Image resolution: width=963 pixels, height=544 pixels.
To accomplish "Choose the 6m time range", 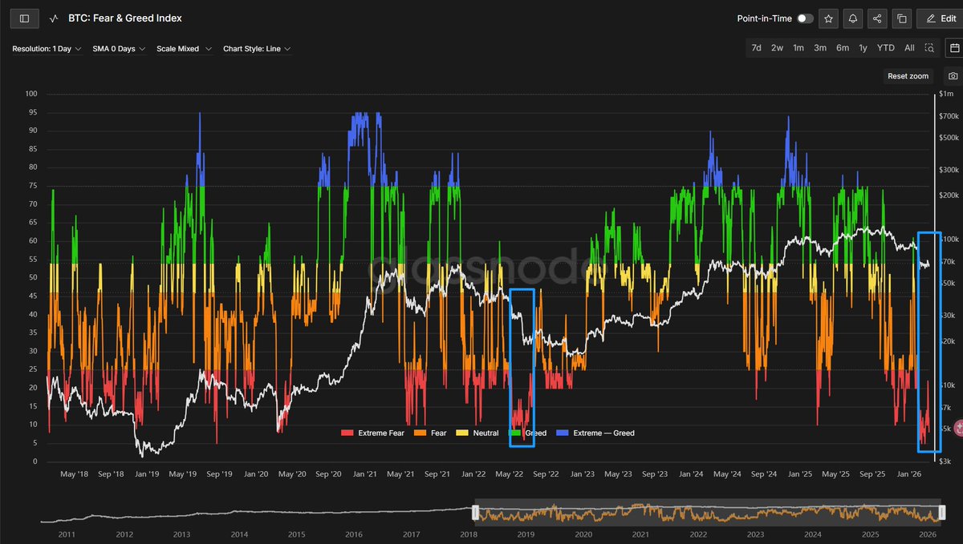I will [x=843, y=48].
